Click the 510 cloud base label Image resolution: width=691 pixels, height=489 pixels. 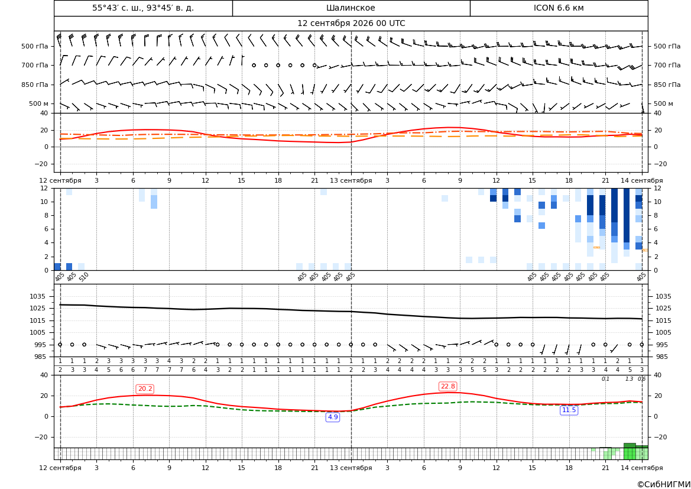click(84, 277)
